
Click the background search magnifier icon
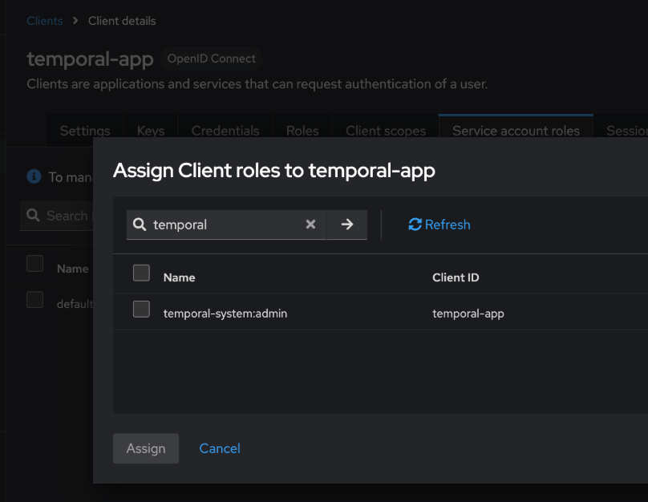[x=33, y=215]
